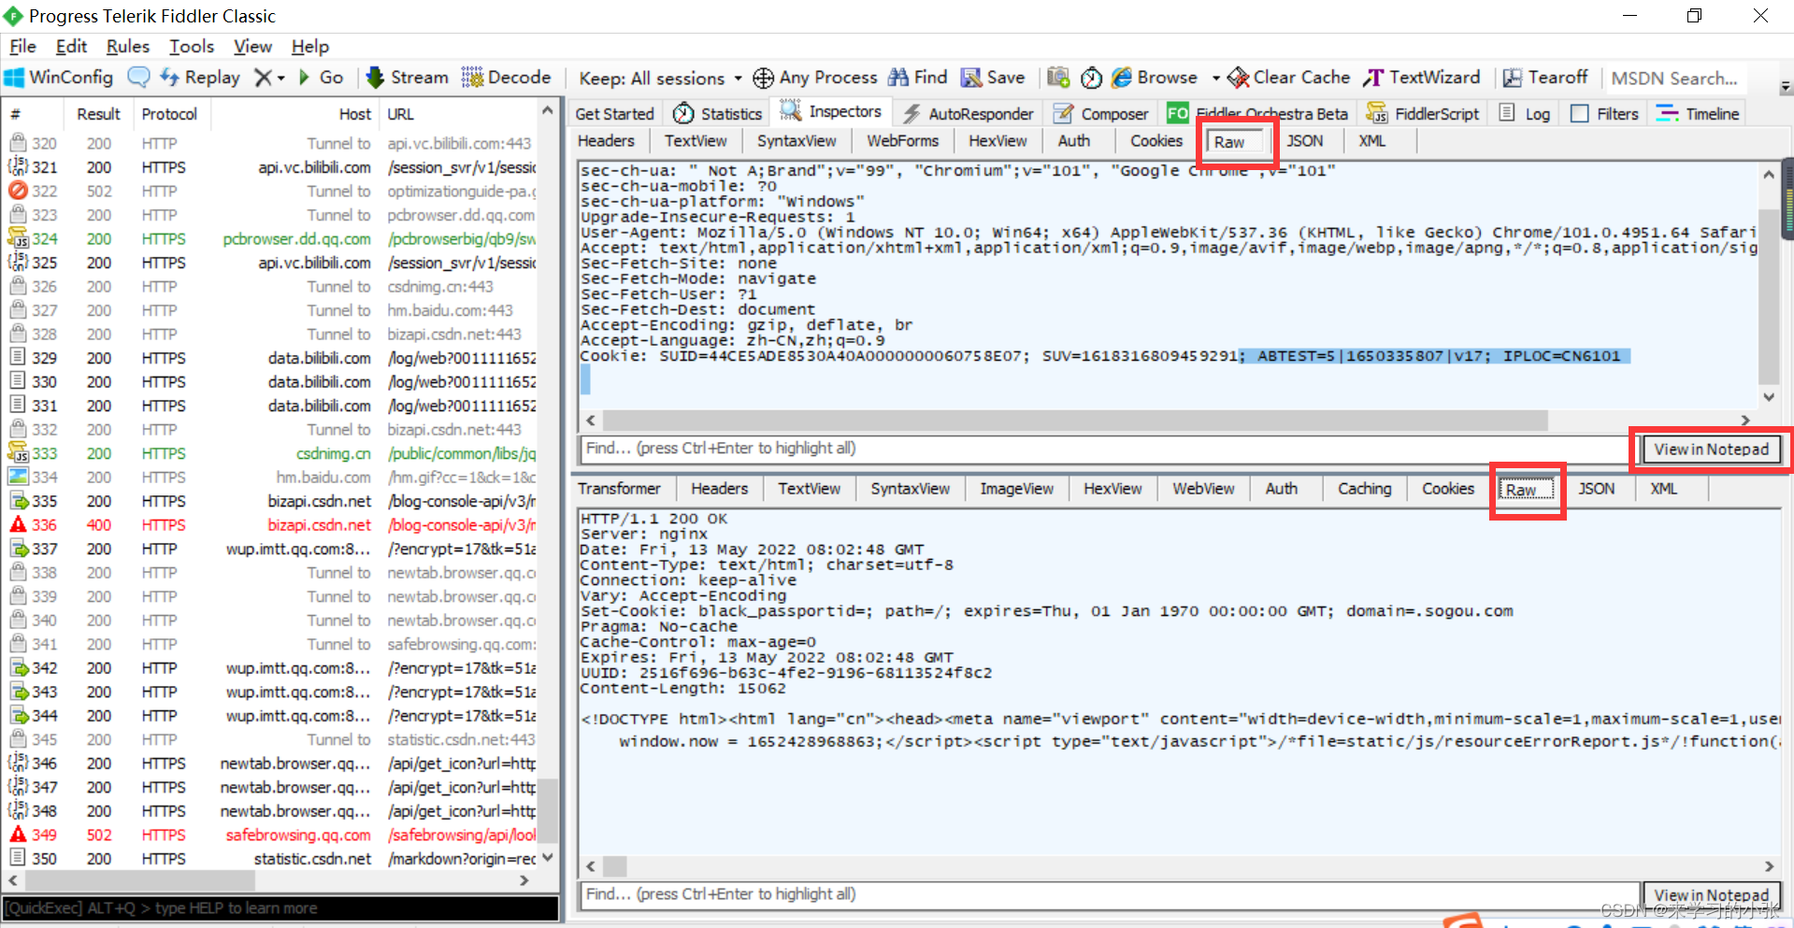Click request View in Notepad button
The height and width of the screenshot is (928, 1794).
(1711, 450)
